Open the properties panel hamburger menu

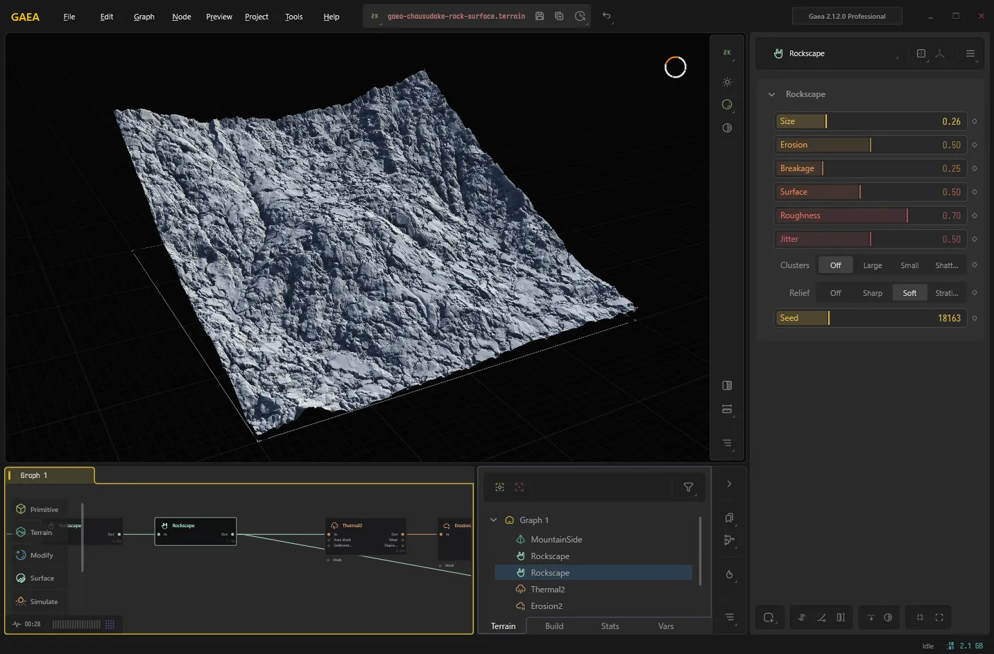970,53
